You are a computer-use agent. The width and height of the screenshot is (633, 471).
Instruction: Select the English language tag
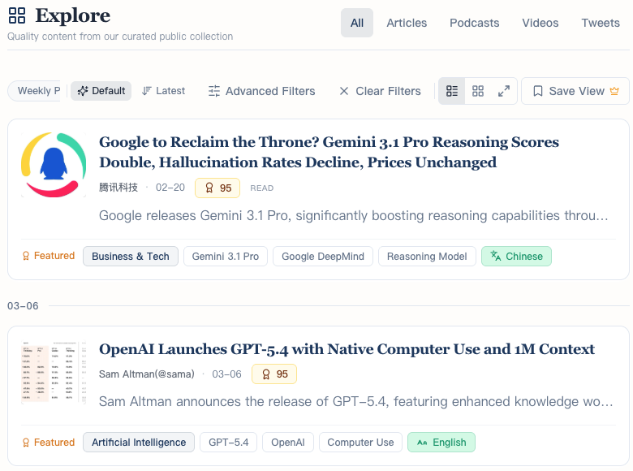[x=441, y=443]
